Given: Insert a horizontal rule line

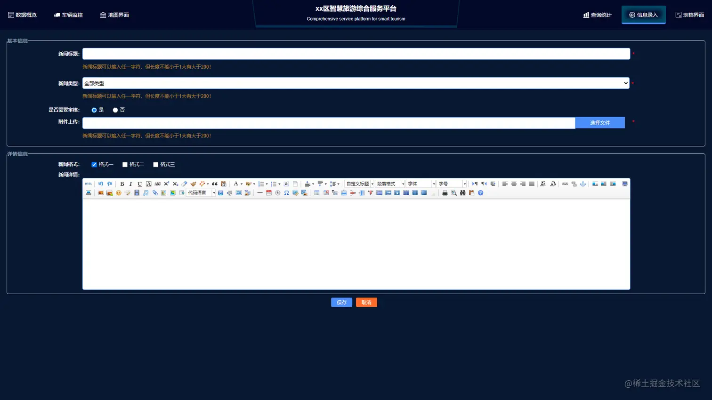Looking at the screenshot, I should click(260, 193).
